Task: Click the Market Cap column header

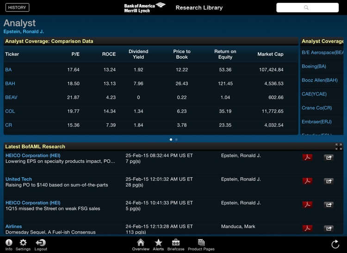Action: click(x=271, y=54)
